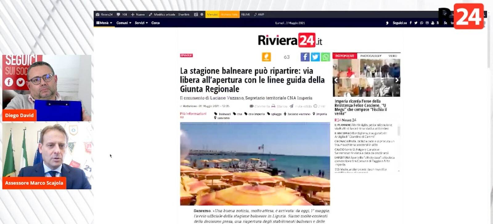This screenshot has height=224, width=493.
Task: Click the Riviera24.it logo
Action: tap(290, 40)
